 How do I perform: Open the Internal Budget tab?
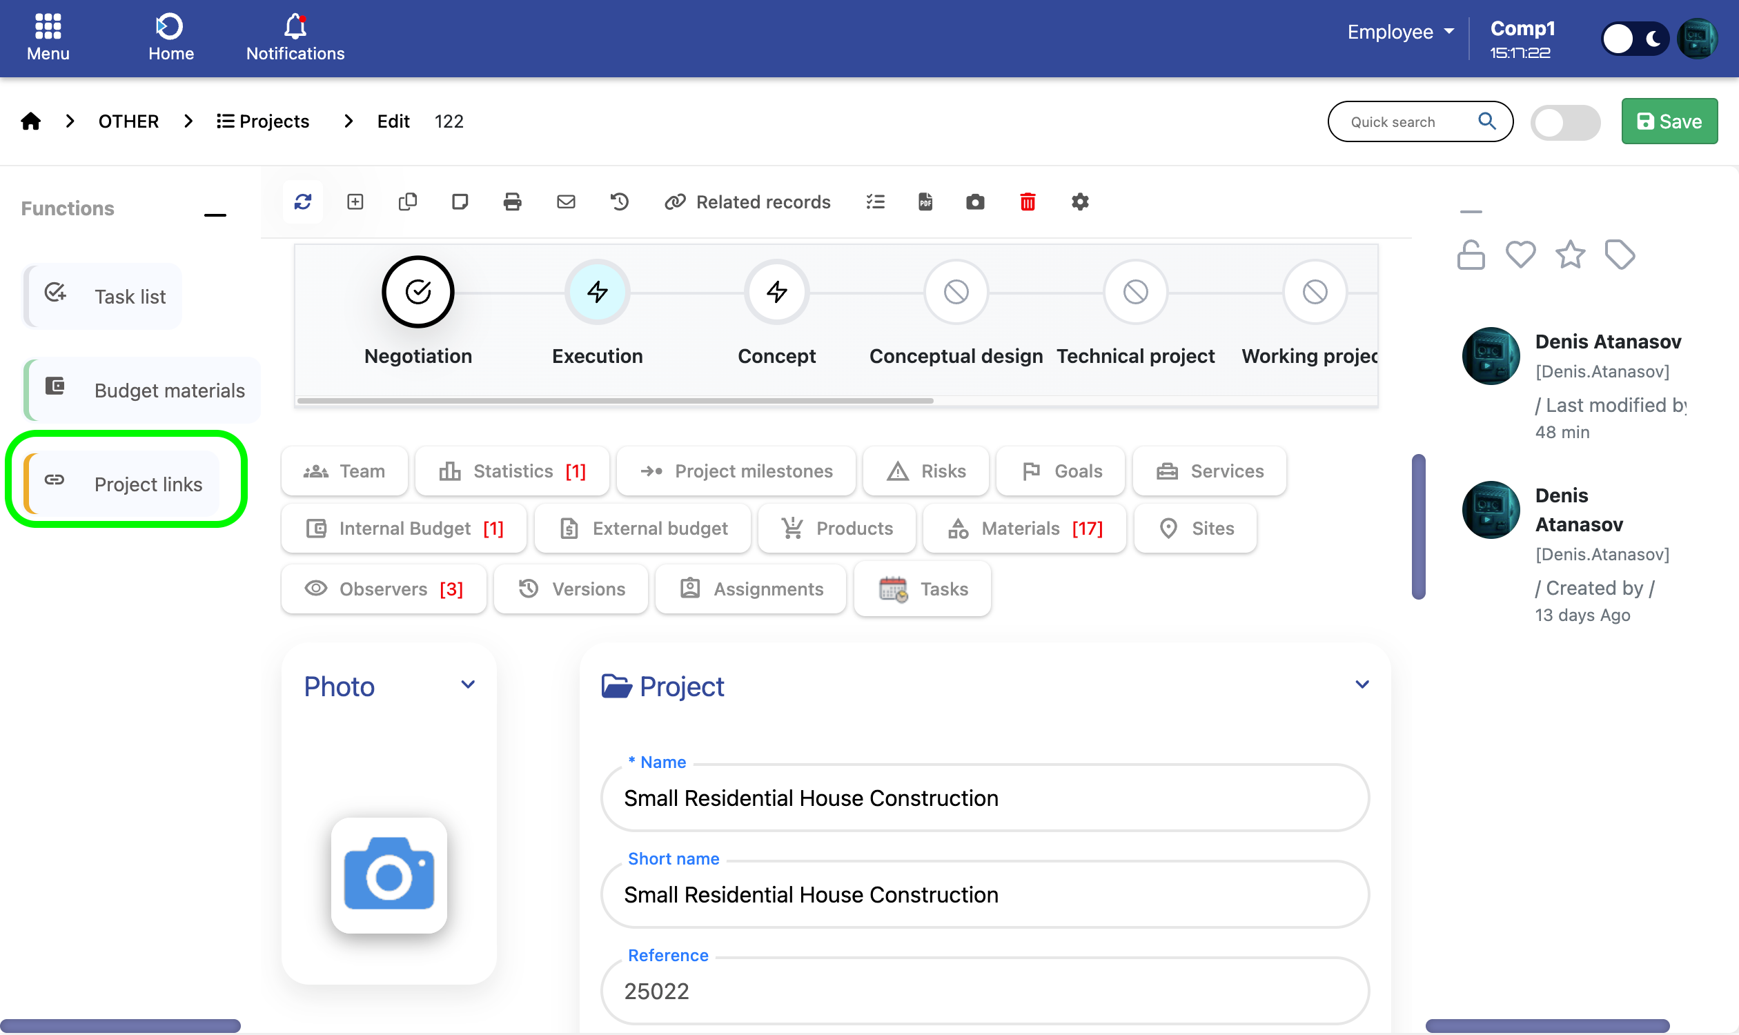[x=404, y=529]
